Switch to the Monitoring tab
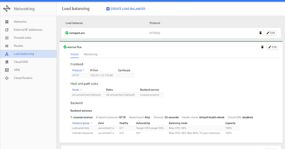Image resolution: width=285 pixels, height=149 pixels. tap(90, 54)
